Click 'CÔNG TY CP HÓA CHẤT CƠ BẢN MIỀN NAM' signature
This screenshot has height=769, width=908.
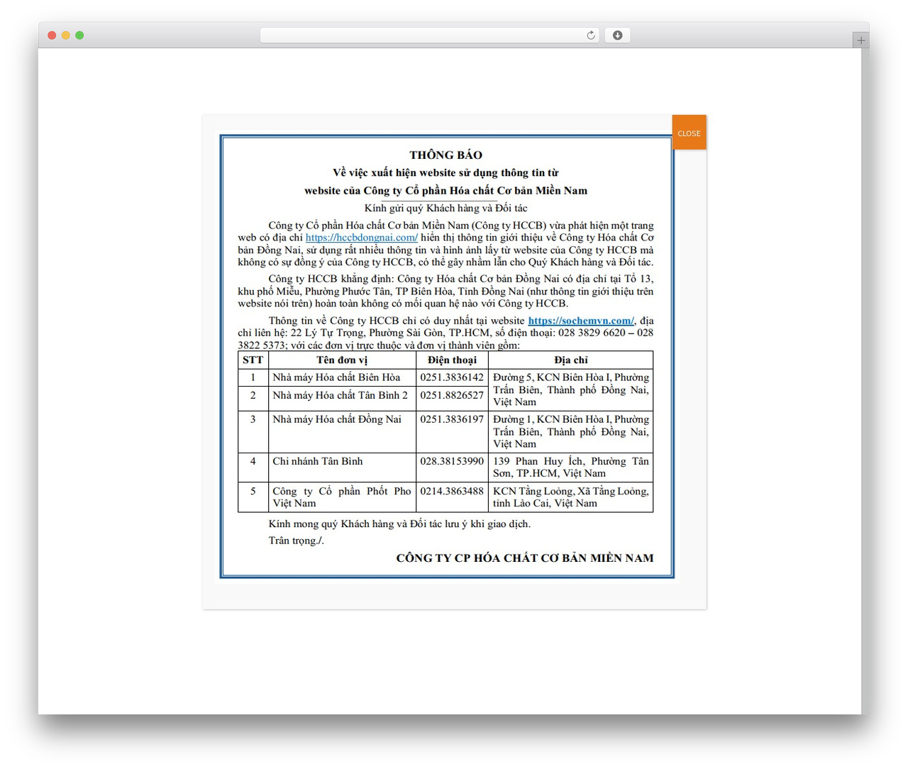point(525,558)
